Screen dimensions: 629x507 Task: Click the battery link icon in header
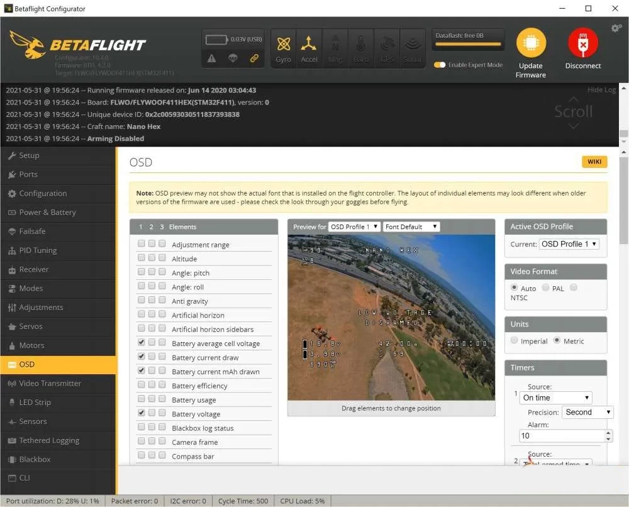[x=254, y=58]
